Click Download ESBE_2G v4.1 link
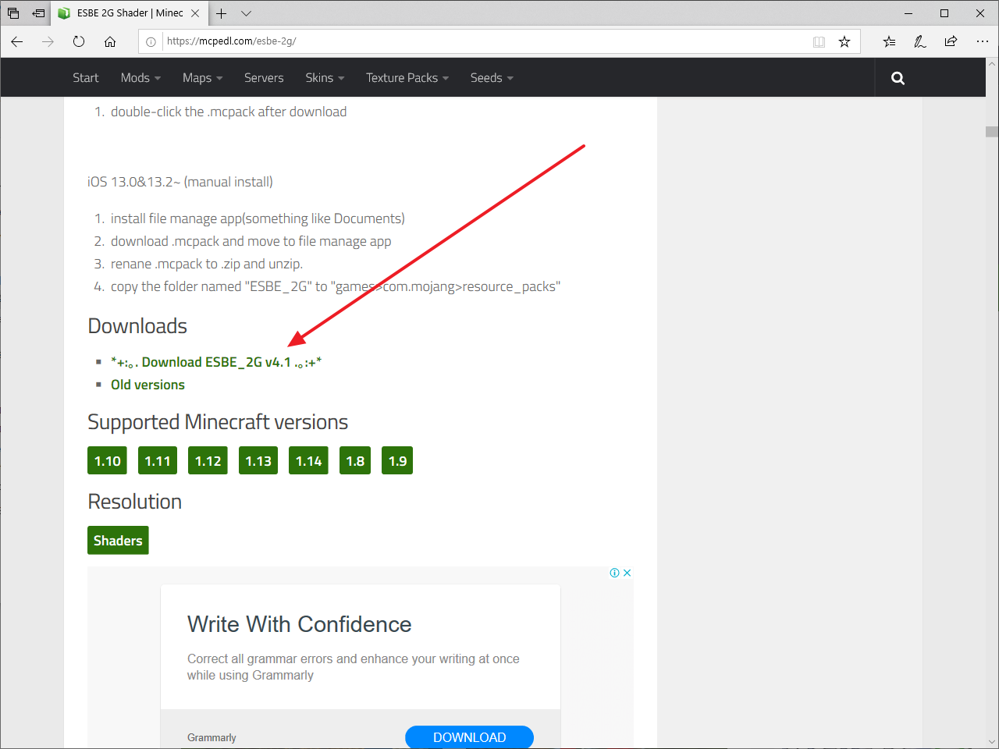Image resolution: width=999 pixels, height=749 pixels. [216, 362]
